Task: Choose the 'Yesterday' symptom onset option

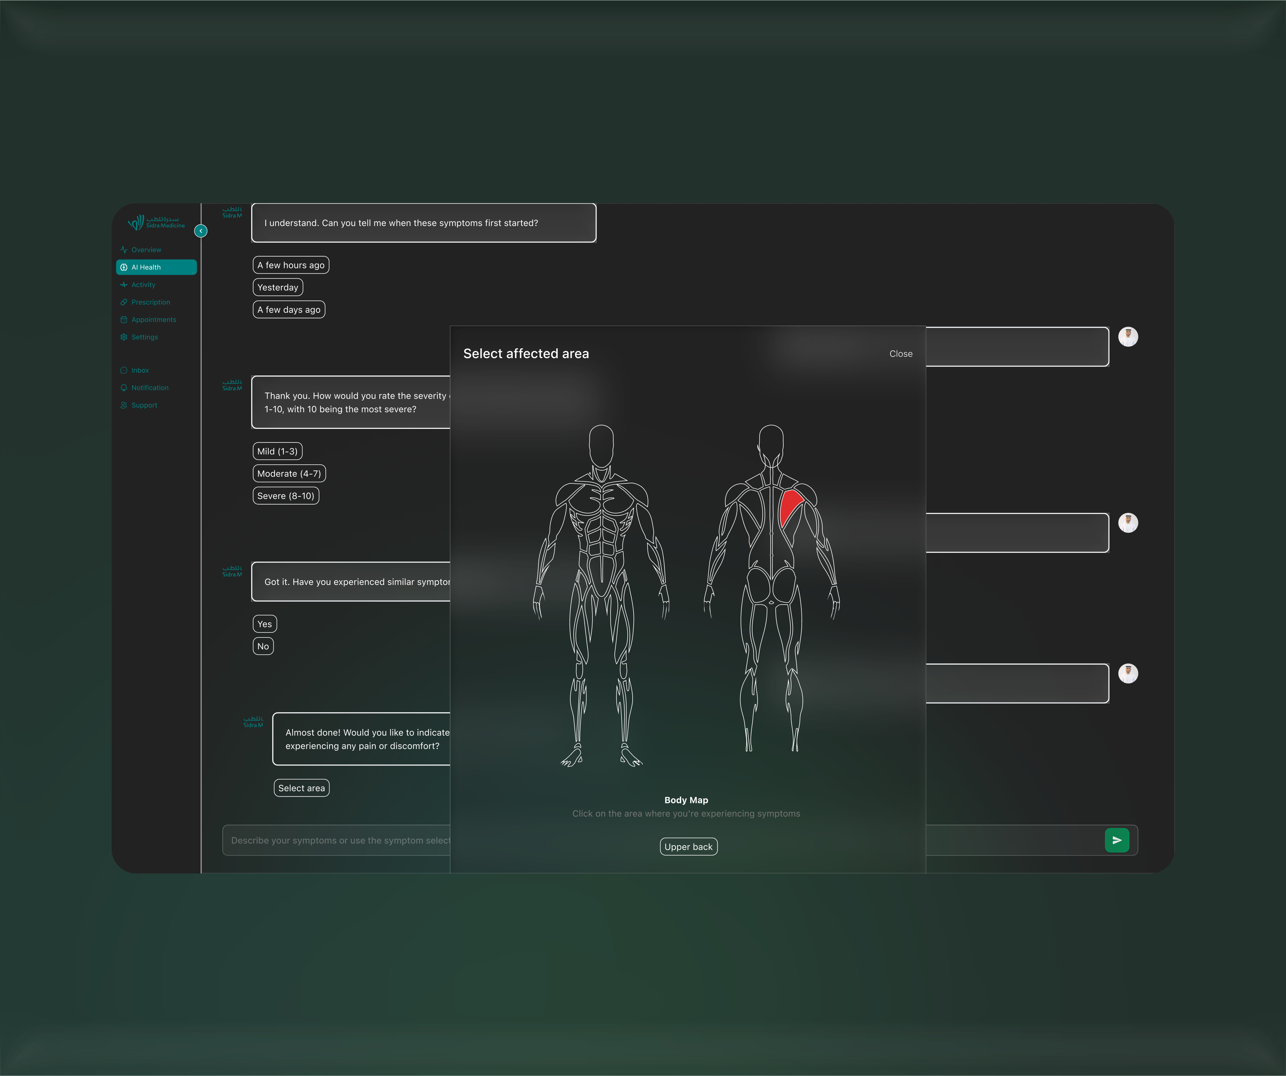Action: tap(277, 287)
